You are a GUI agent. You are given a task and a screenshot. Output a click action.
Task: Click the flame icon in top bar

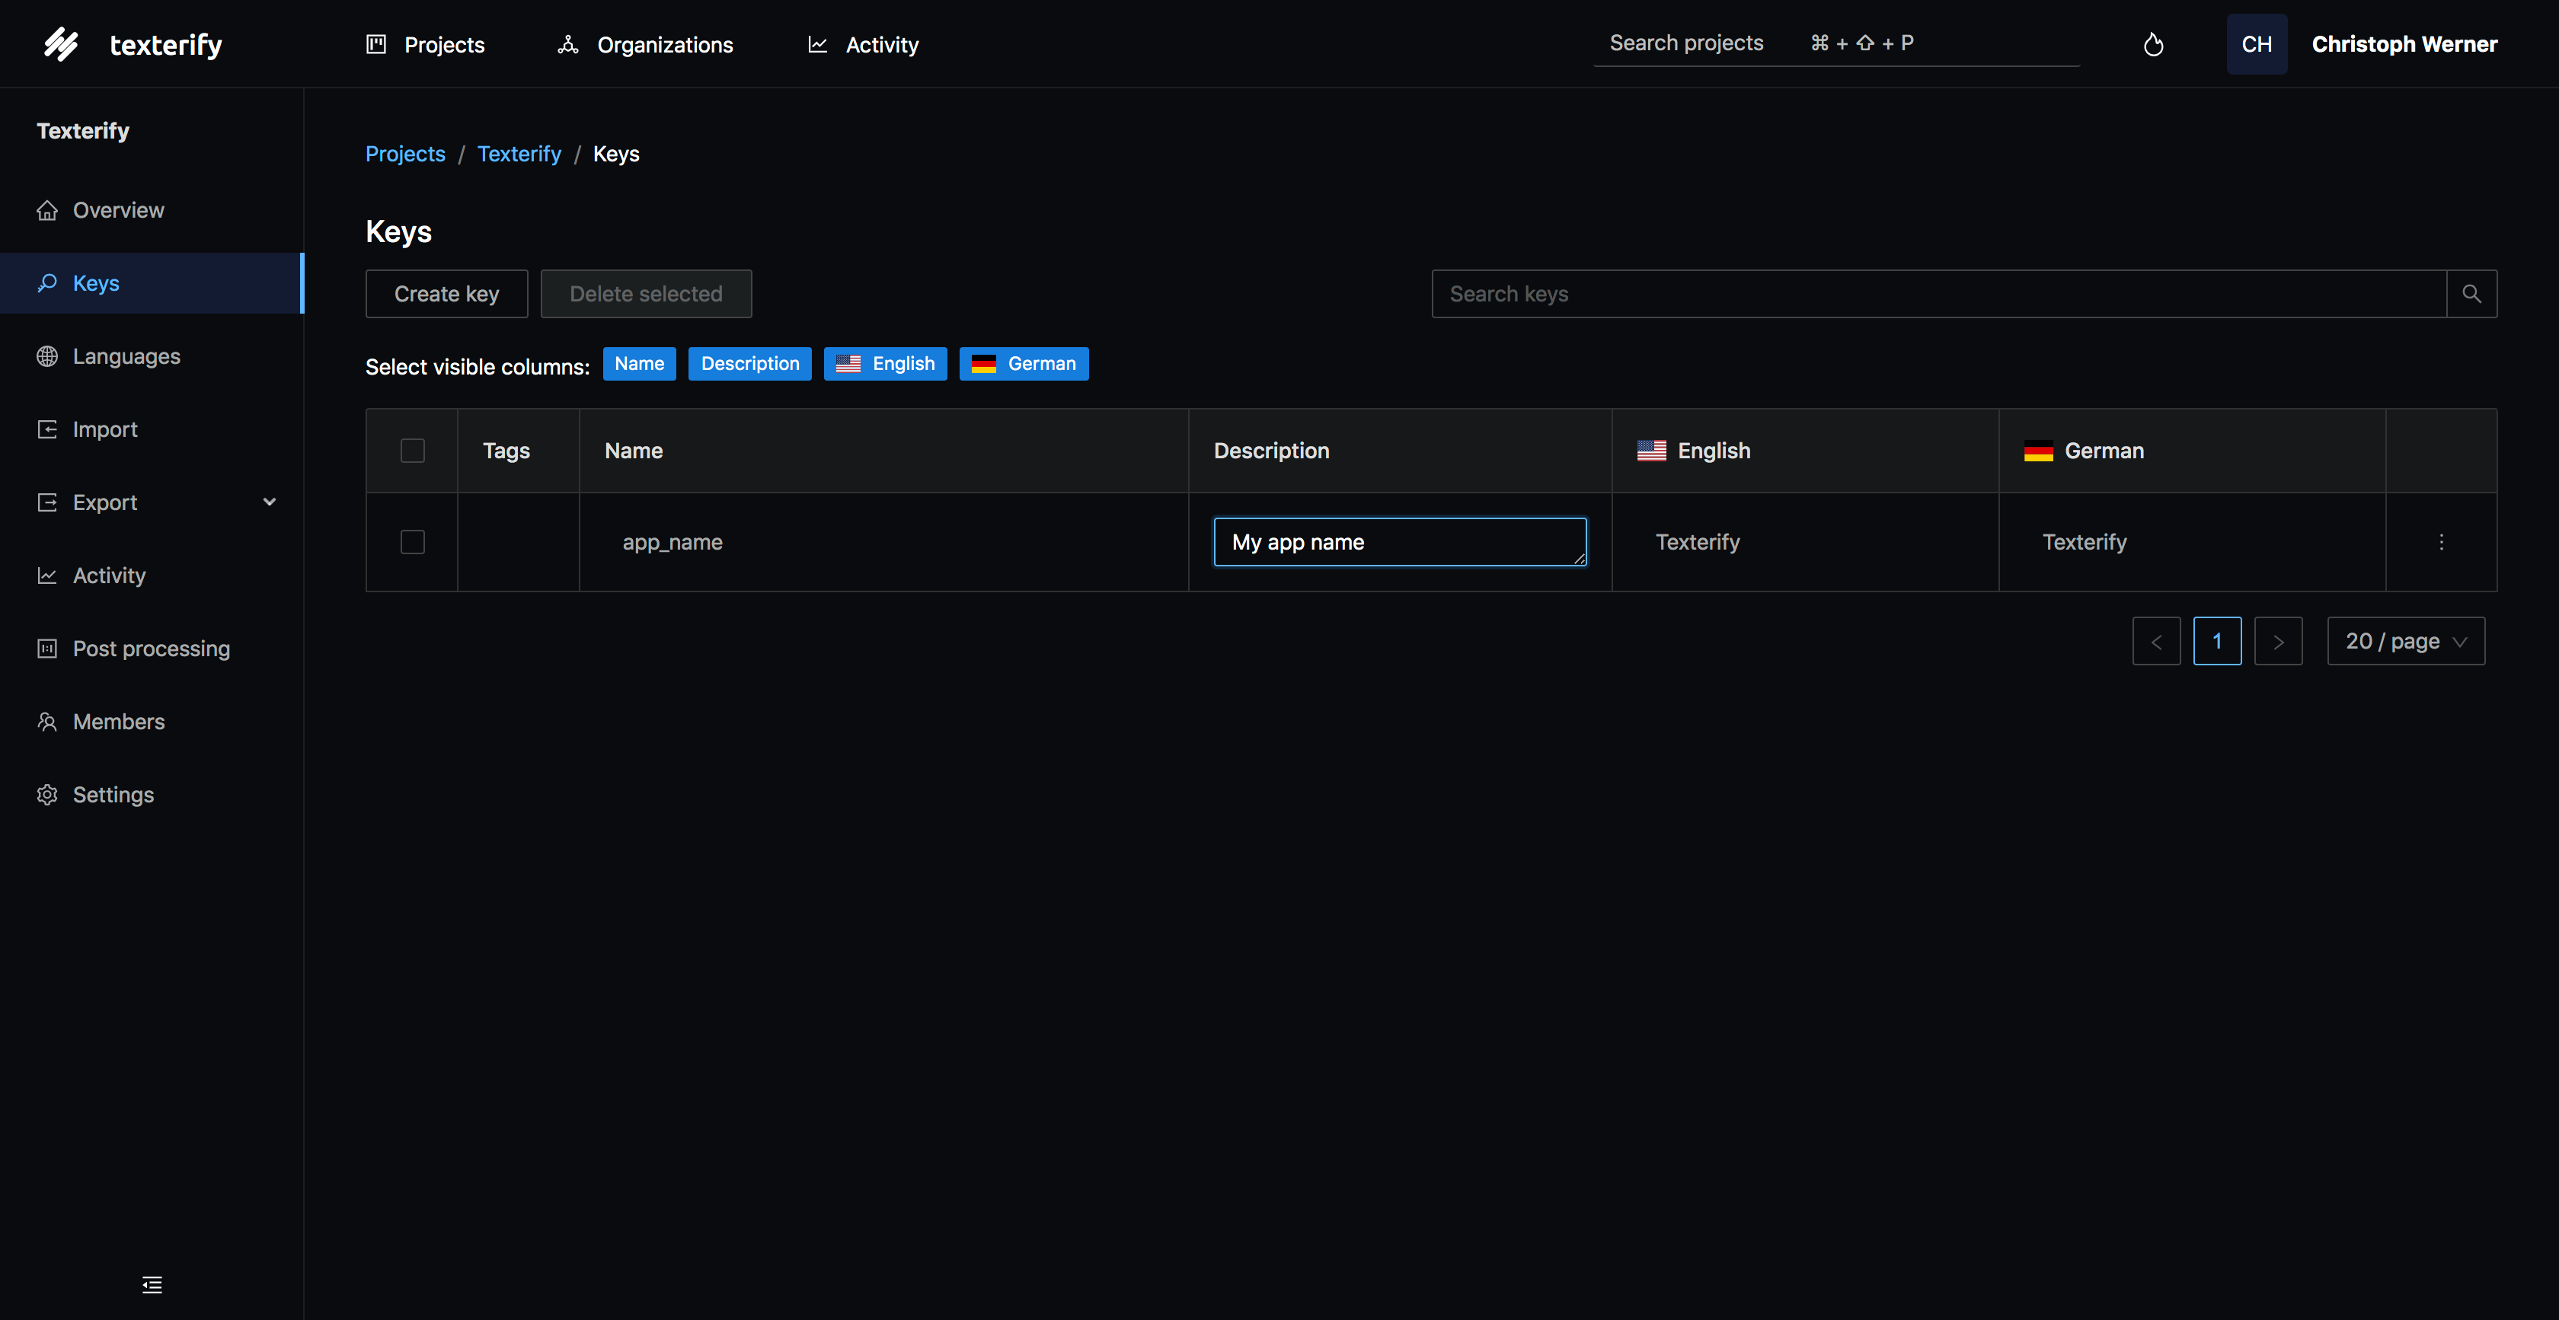coord(2153,45)
